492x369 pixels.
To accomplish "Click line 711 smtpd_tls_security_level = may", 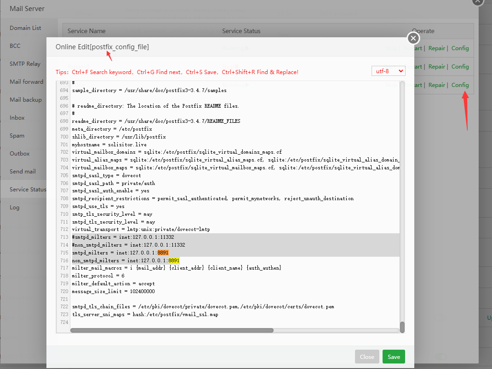I will coord(114,222).
